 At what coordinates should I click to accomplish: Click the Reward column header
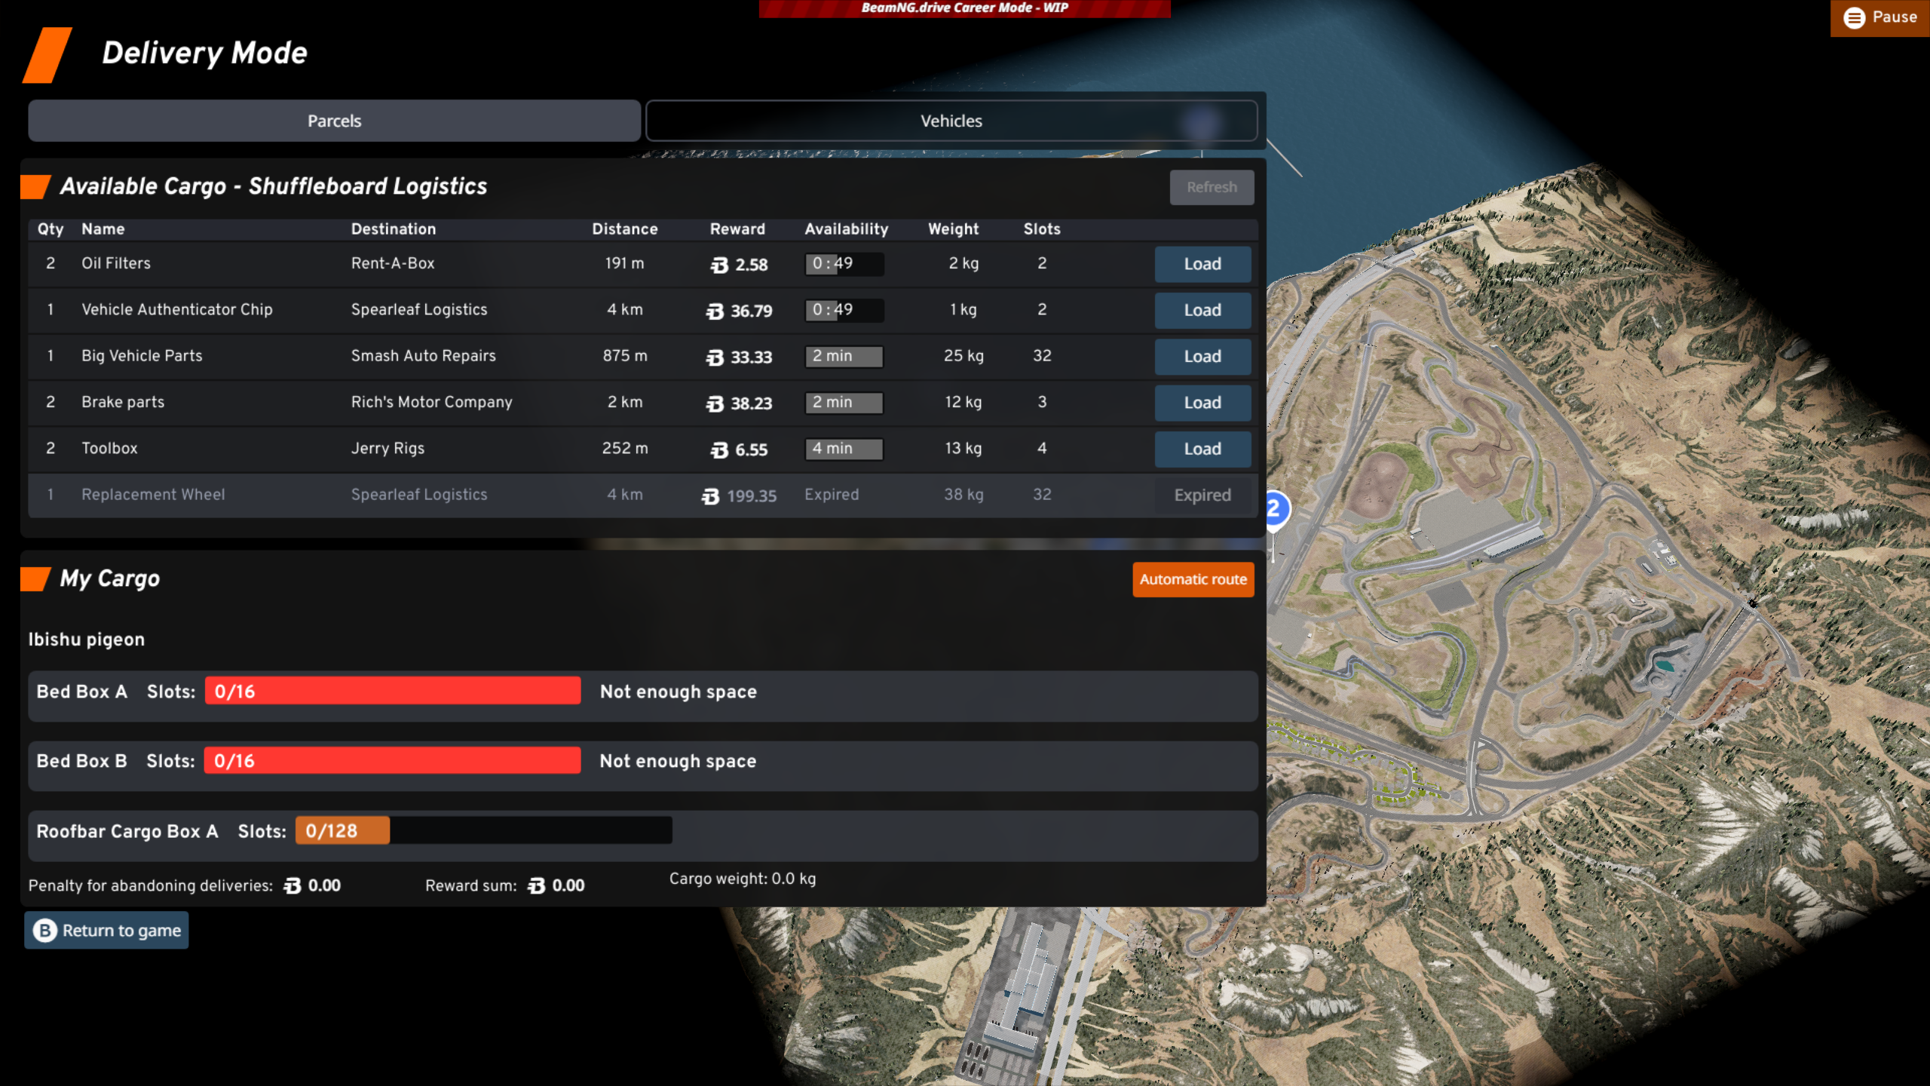737,229
